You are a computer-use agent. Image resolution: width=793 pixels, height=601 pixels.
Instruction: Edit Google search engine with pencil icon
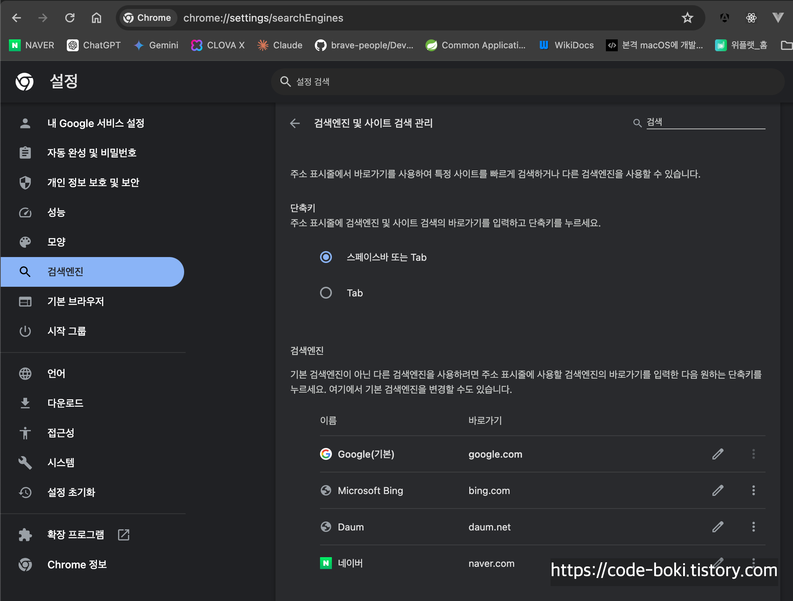(718, 454)
